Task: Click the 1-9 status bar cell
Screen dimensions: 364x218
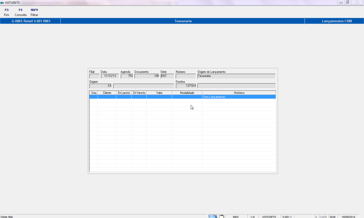Action: click(x=252, y=217)
